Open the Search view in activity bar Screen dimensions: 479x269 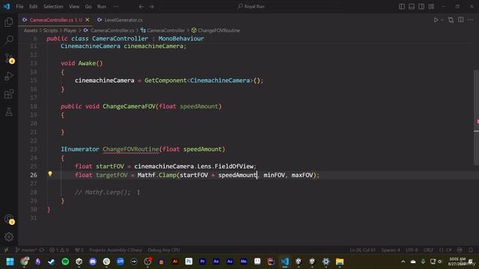9,40
